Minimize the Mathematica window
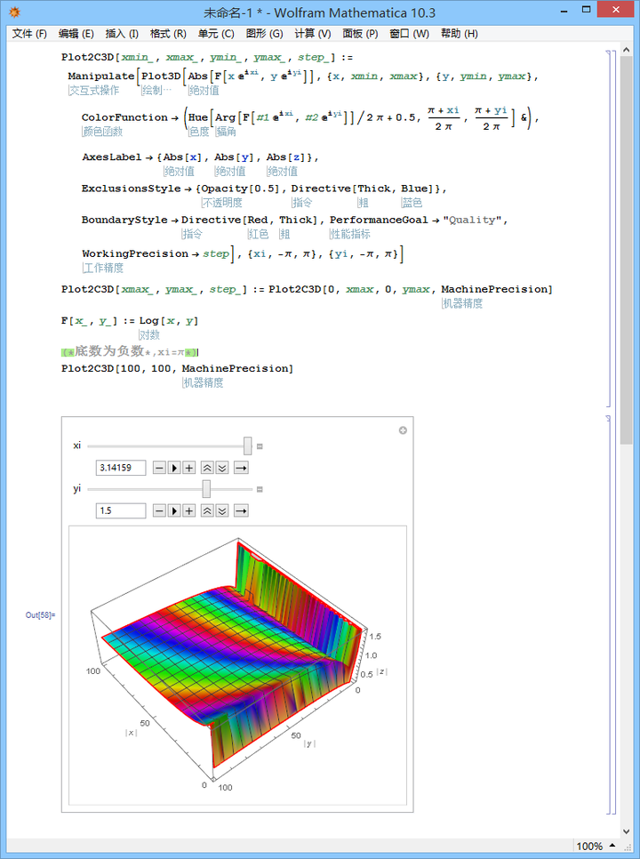The width and height of the screenshot is (640, 859). (x=565, y=11)
